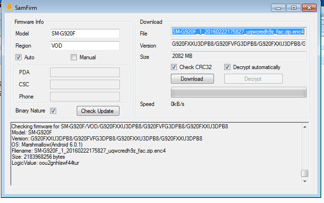The image size is (324, 203).
Task: Enable the Manual checkbox
Action: coord(74,57)
